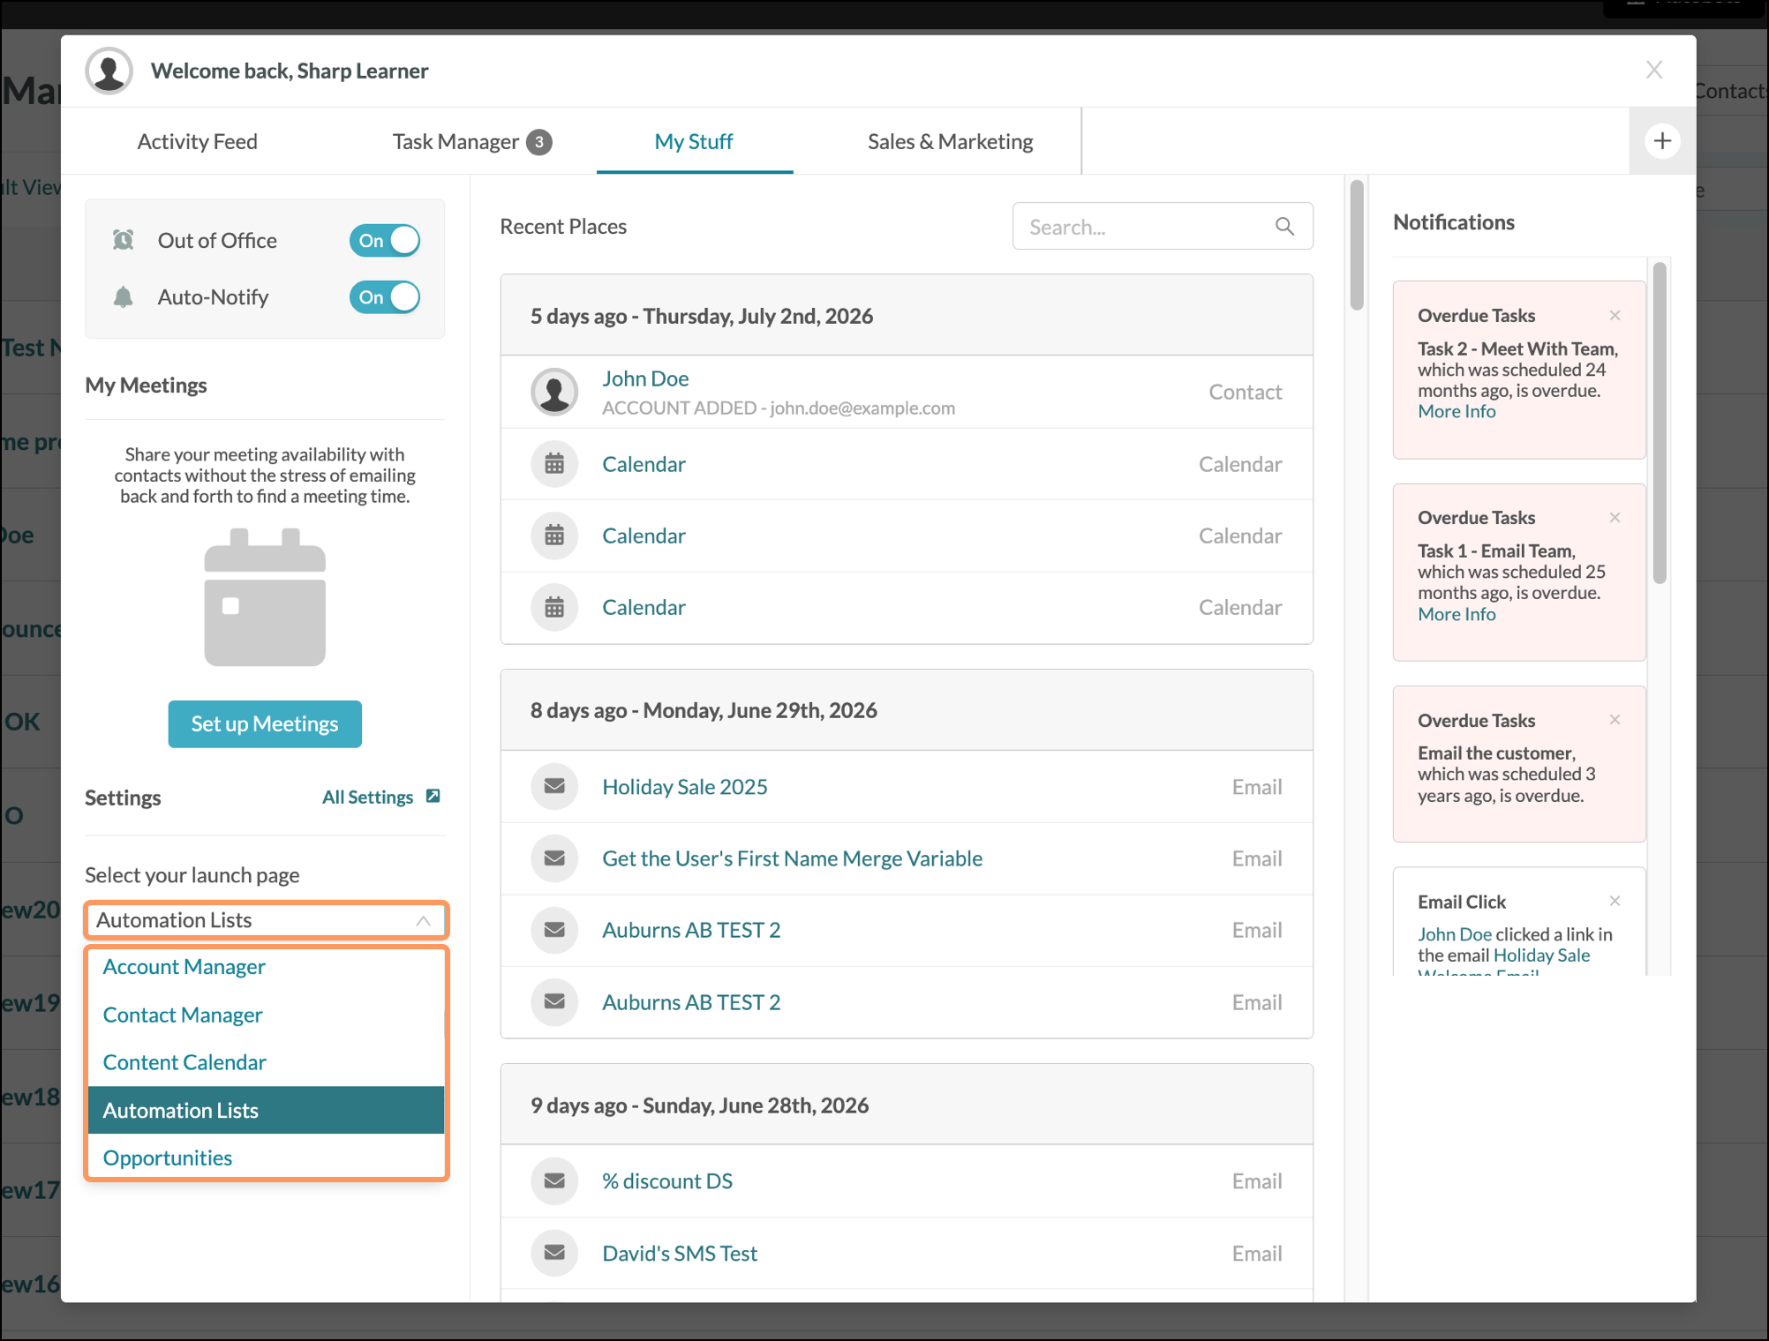This screenshot has width=1769, height=1341.
Task: Click the search magnifier icon in Recent Places
Action: [1284, 227]
